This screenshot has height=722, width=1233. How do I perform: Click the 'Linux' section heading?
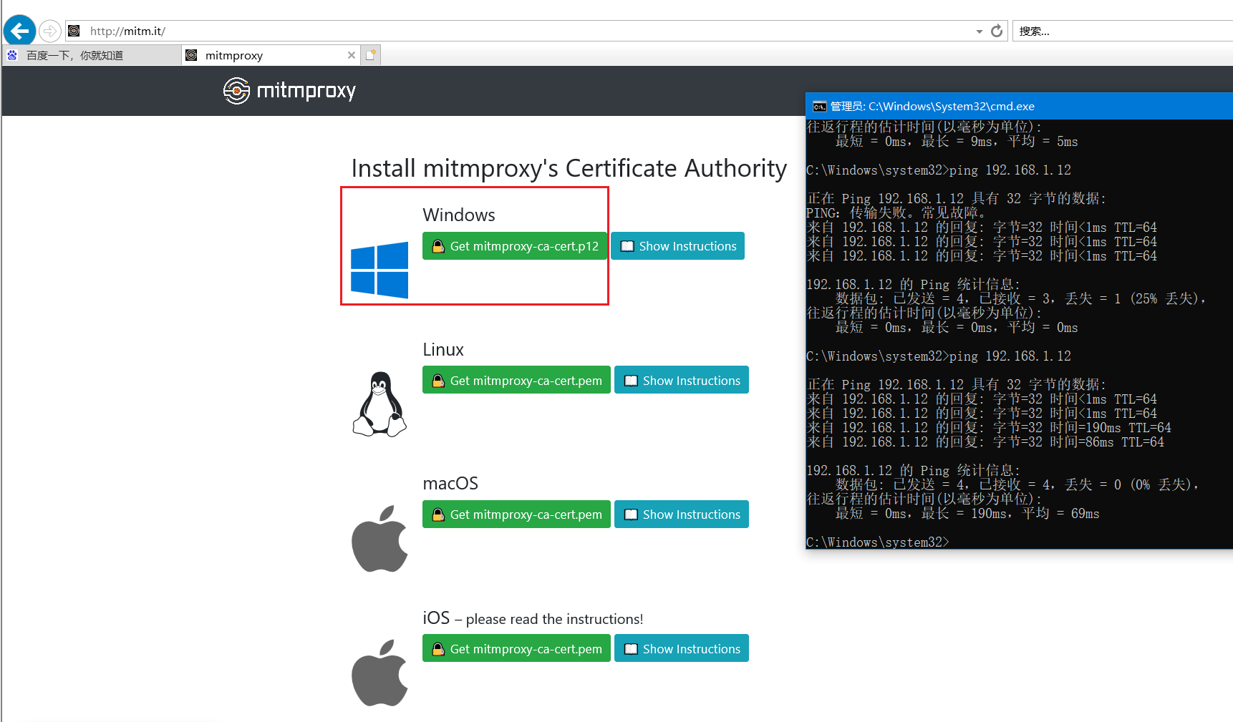pos(443,349)
